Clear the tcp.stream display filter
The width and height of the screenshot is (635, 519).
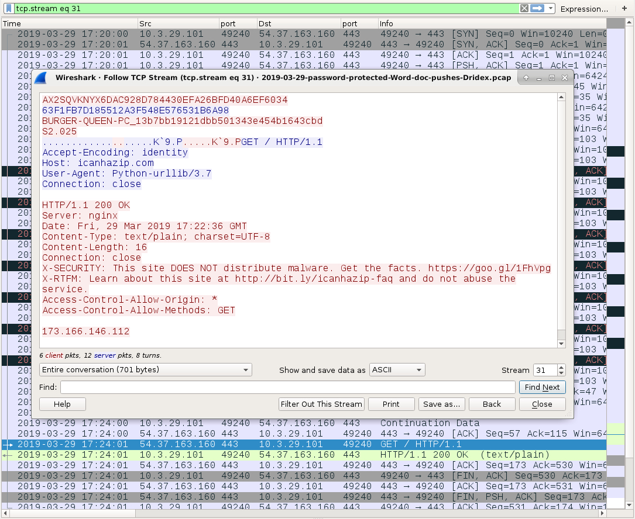coord(524,9)
